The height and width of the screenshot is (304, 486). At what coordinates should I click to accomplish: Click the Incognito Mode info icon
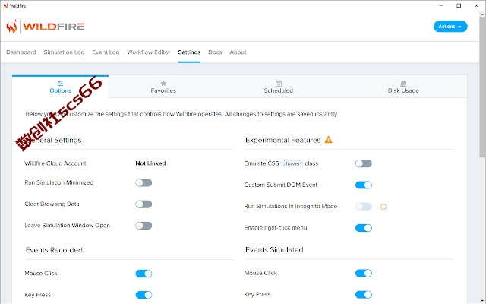point(383,207)
